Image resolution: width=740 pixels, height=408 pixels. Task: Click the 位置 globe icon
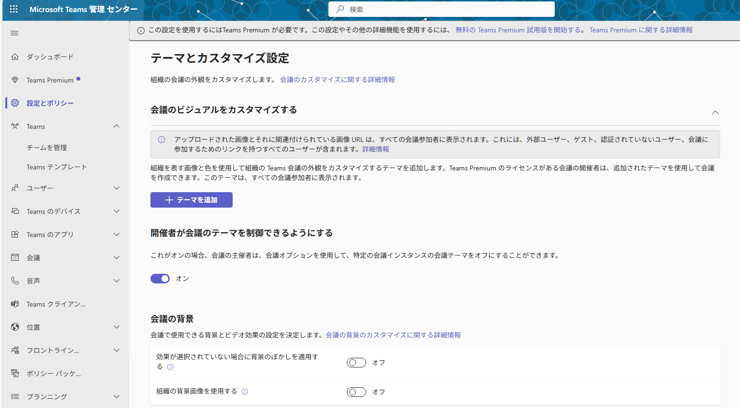click(x=15, y=327)
